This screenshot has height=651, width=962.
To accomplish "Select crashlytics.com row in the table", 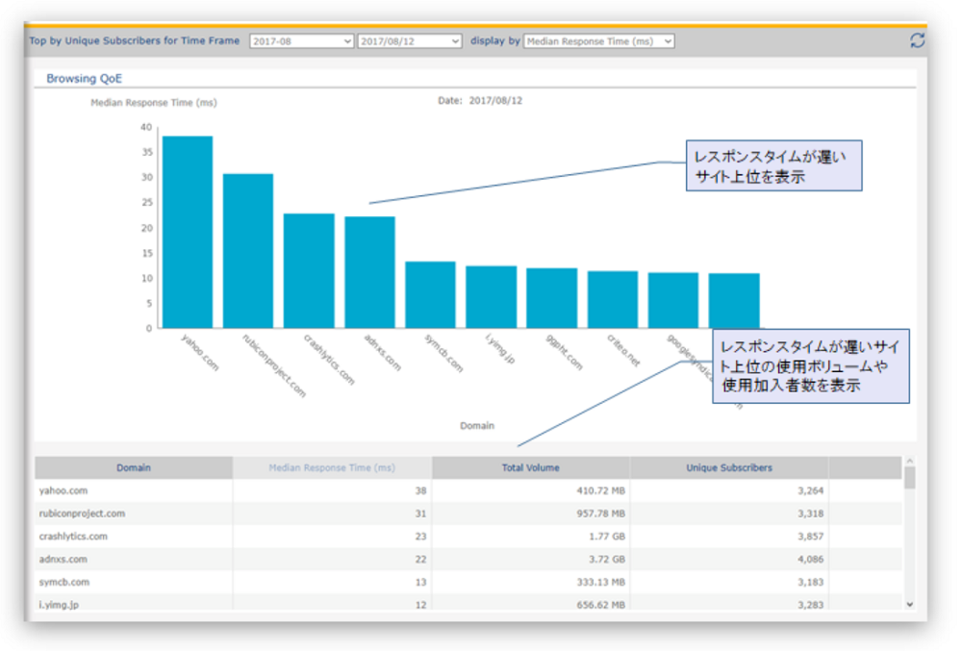I will click(x=468, y=537).
